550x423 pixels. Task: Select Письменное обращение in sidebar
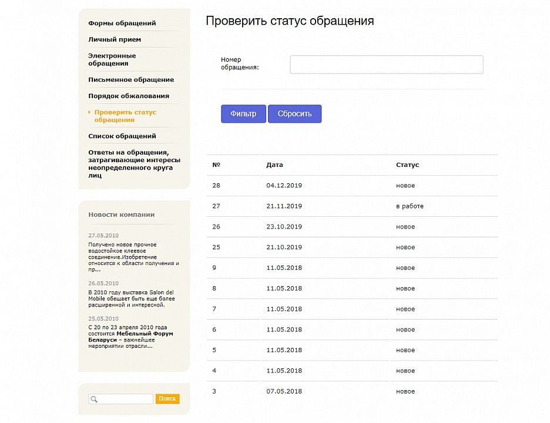pos(131,80)
